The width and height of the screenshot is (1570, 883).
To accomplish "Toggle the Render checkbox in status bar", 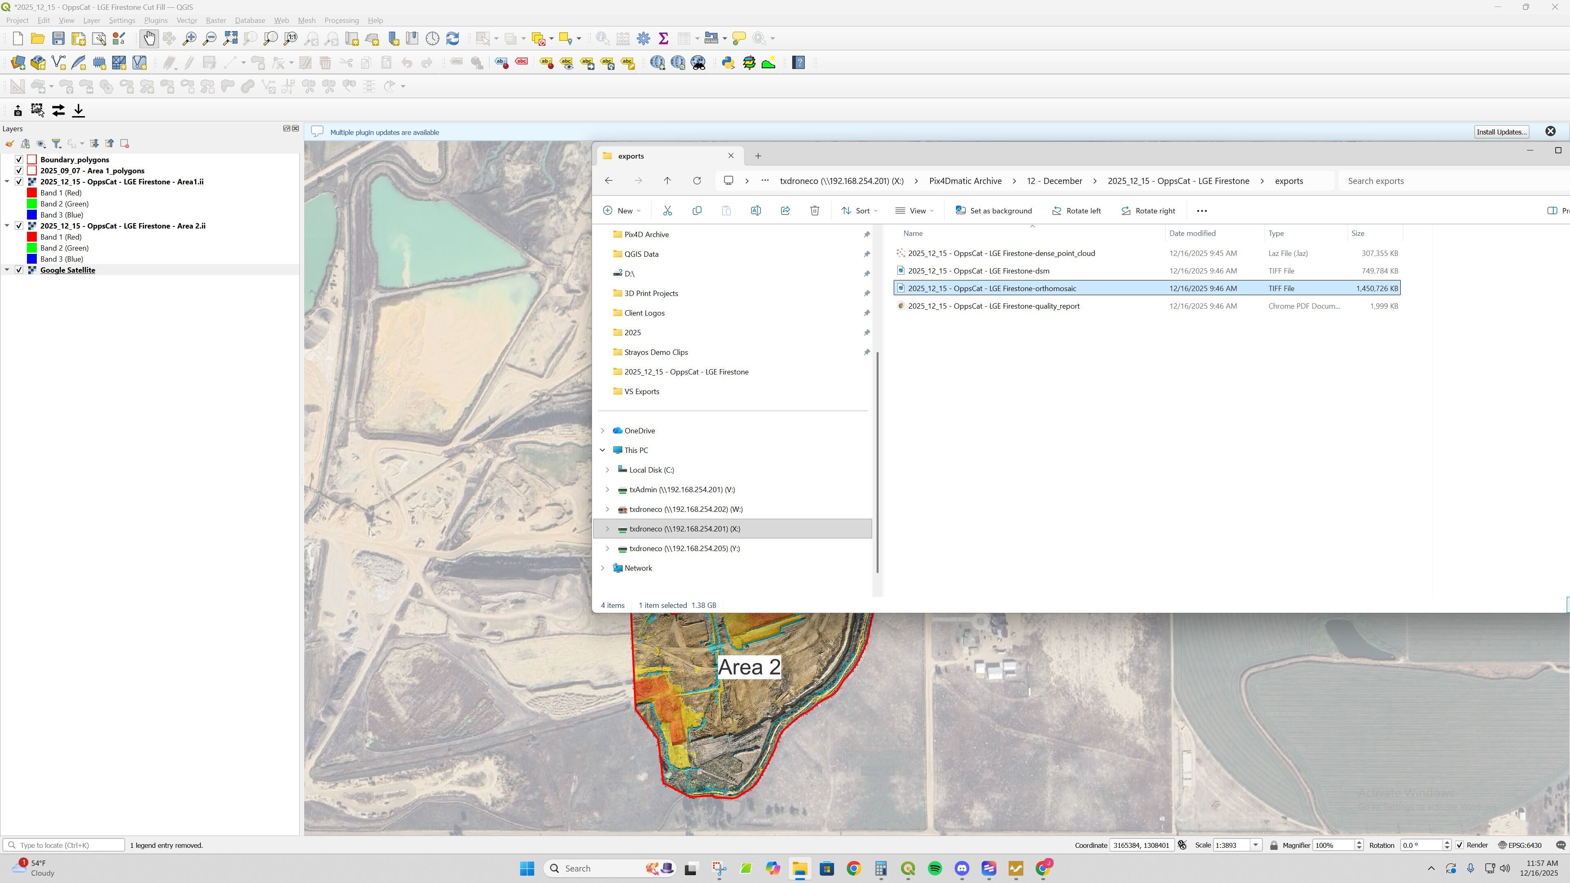I will coord(1460,845).
